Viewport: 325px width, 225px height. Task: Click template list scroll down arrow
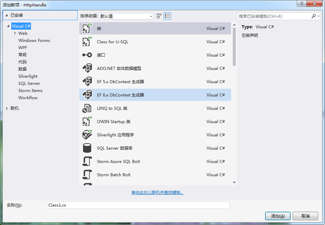tap(234, 182)
